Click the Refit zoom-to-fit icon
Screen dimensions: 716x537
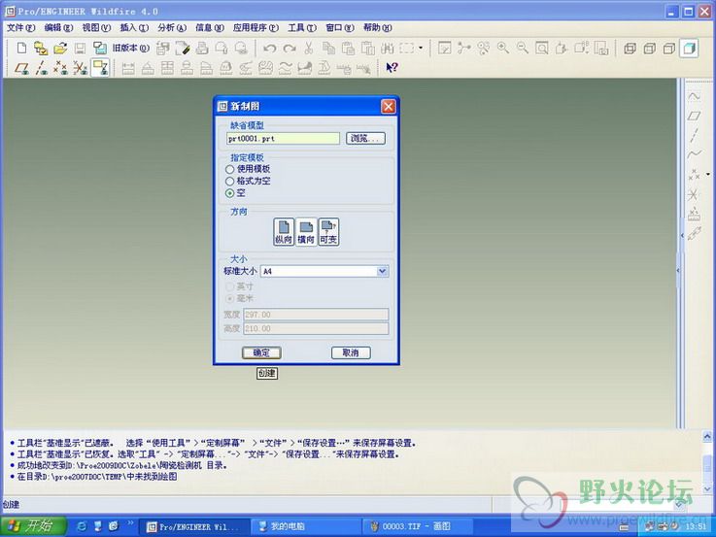(542, 48)
